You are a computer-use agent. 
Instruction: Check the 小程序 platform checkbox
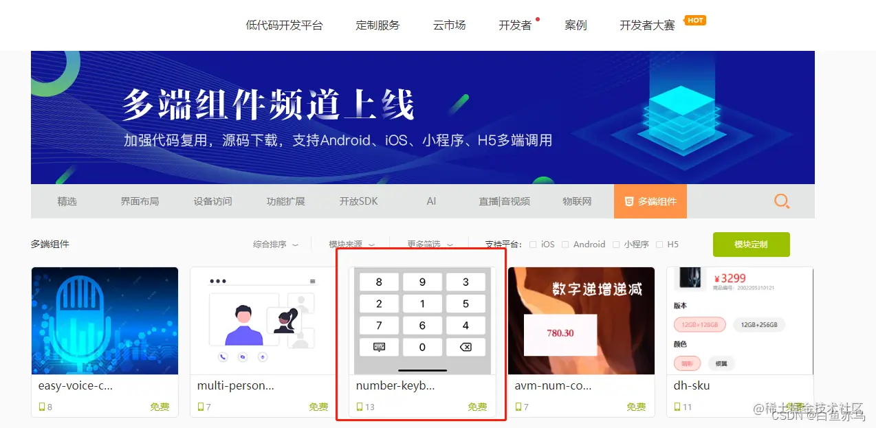pyautogui.click(x=616, y=244)
